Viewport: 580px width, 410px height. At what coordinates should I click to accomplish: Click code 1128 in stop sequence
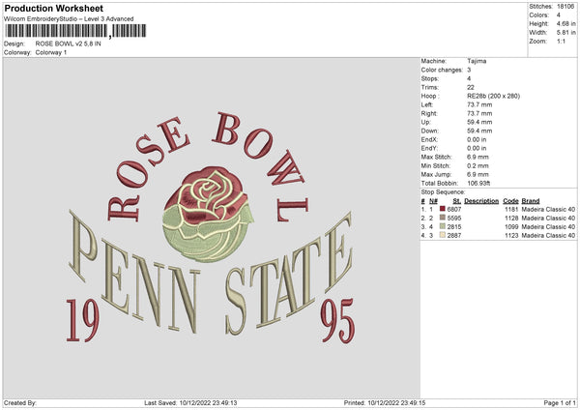point(511,219)
